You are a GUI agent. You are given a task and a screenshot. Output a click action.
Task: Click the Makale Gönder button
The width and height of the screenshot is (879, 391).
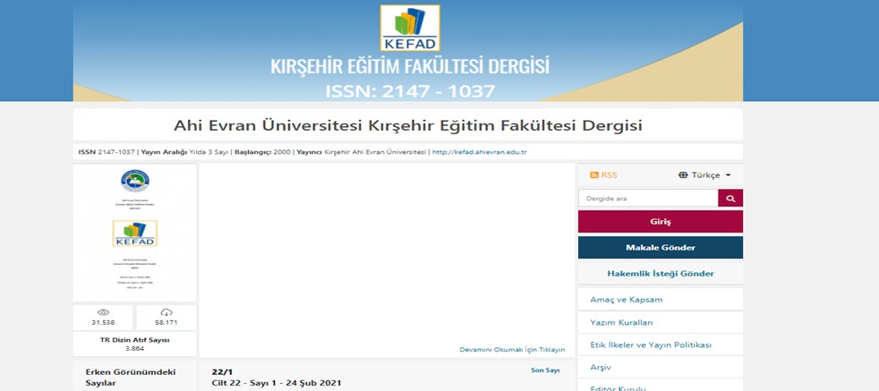pos(661,248)
